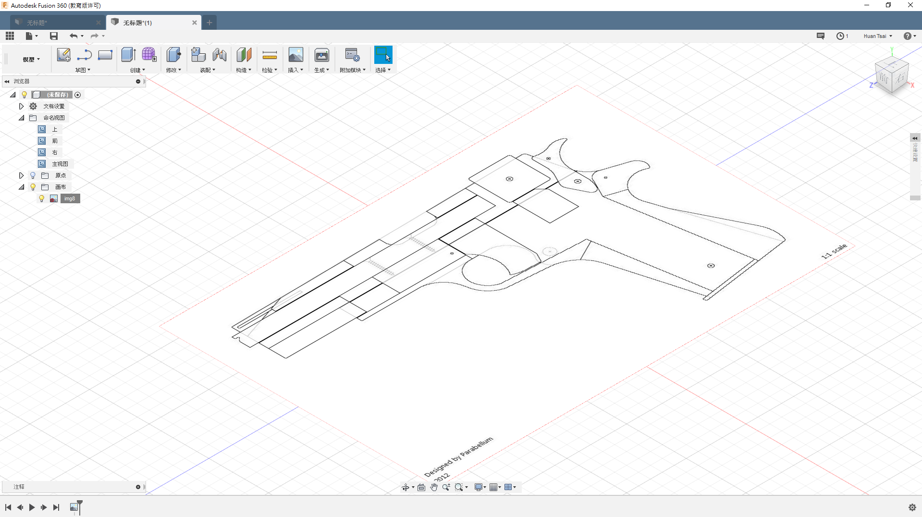Collapse the 命名视图 folder
The image size is (922, 517).
21,118
